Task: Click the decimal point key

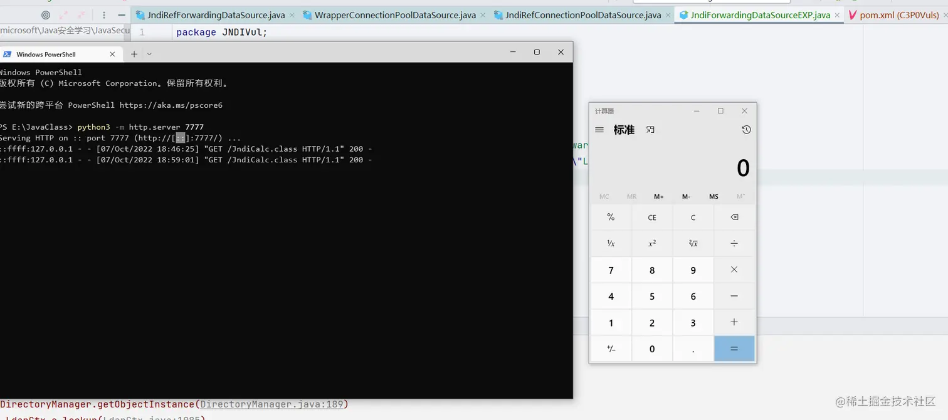Action: point(693,349)
